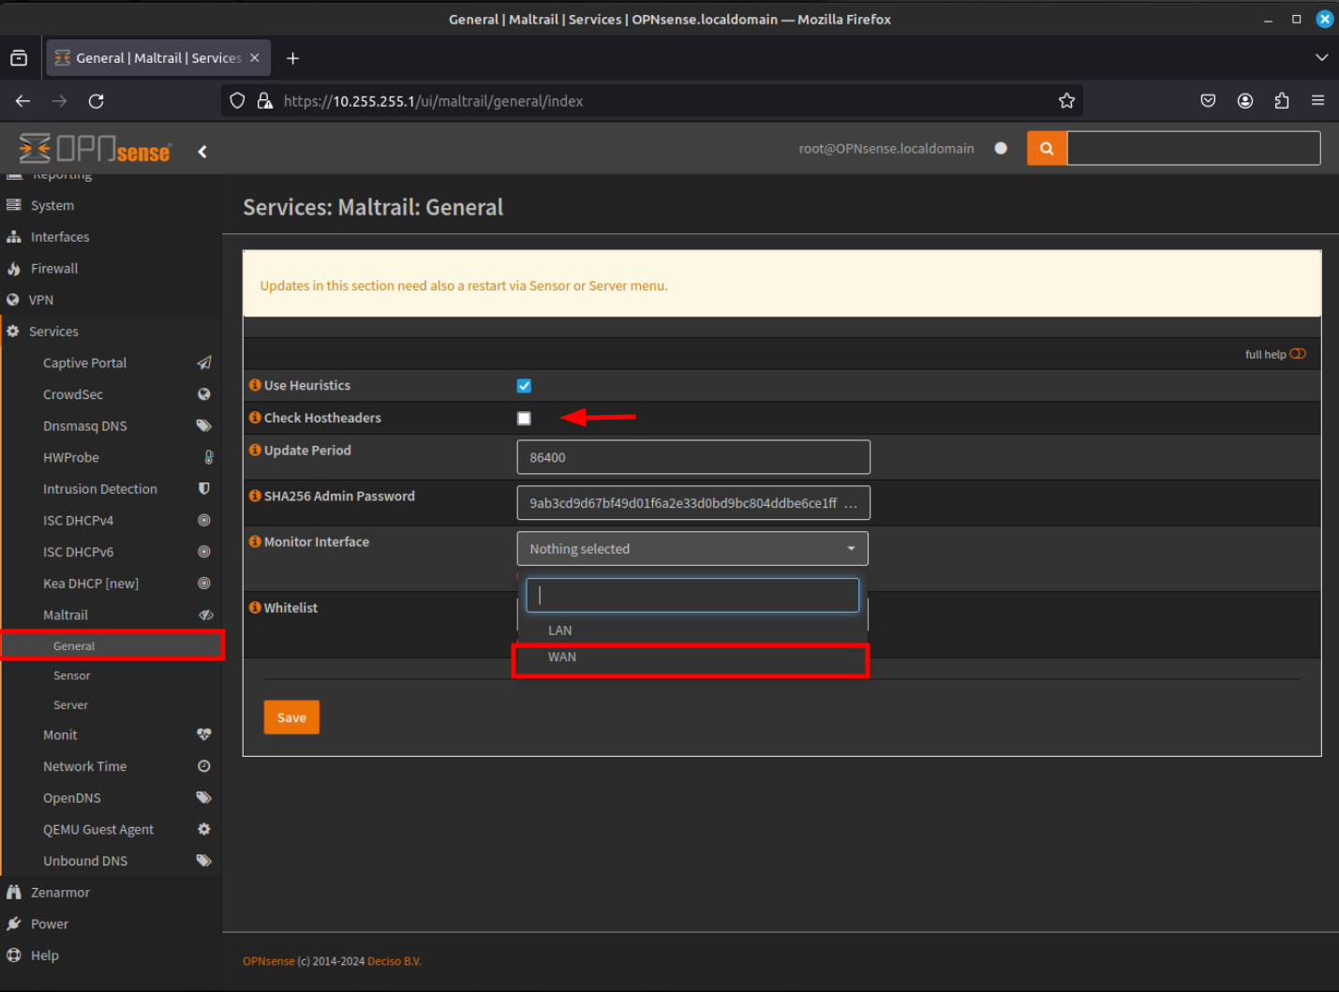This screenshot has width=1339, height=992.
Task: Open the Firefox account icon
Action: pyautogui.click(x=1245, y=101)
